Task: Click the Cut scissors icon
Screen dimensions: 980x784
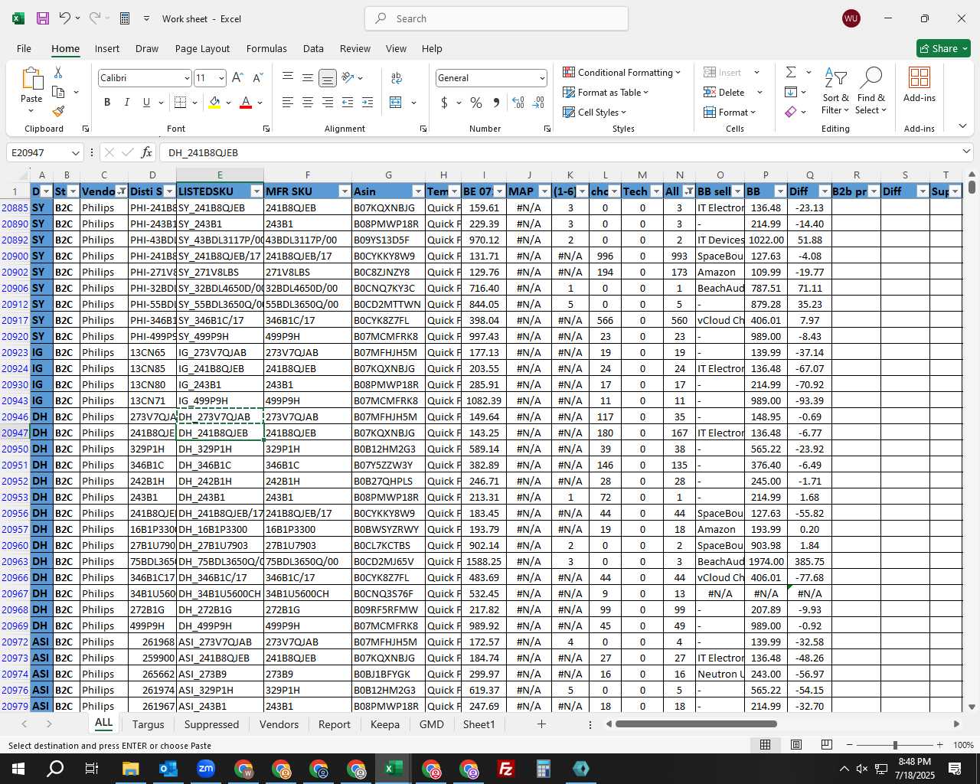Action: [x=58, y=72]
